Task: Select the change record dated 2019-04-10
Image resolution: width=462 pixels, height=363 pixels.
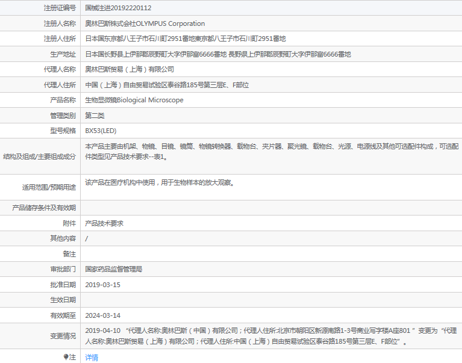Action: (x=271, y=336)
